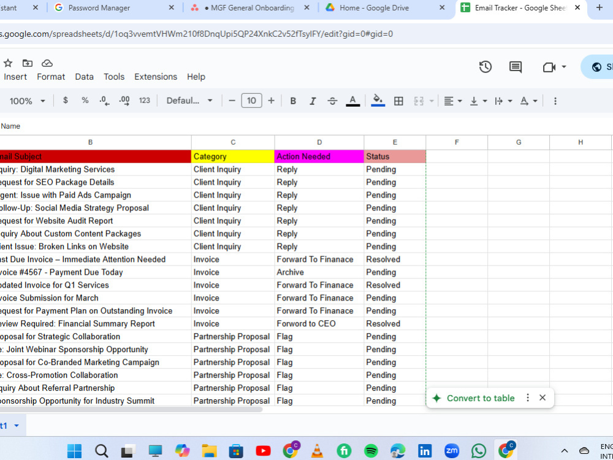Open vertical align dropdown
Viewport: 613px width, 460px height.
pyautogui.click(x=478, y=101)
